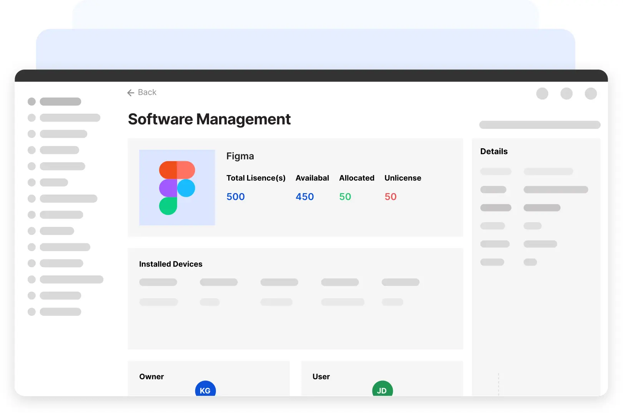Select the last sidebar menu item
Viewport: 623px width, 415px height.
(x=60, y=312)
